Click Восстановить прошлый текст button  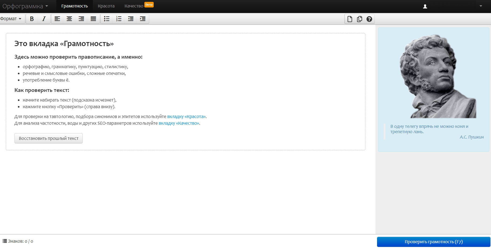click(49, 138)
